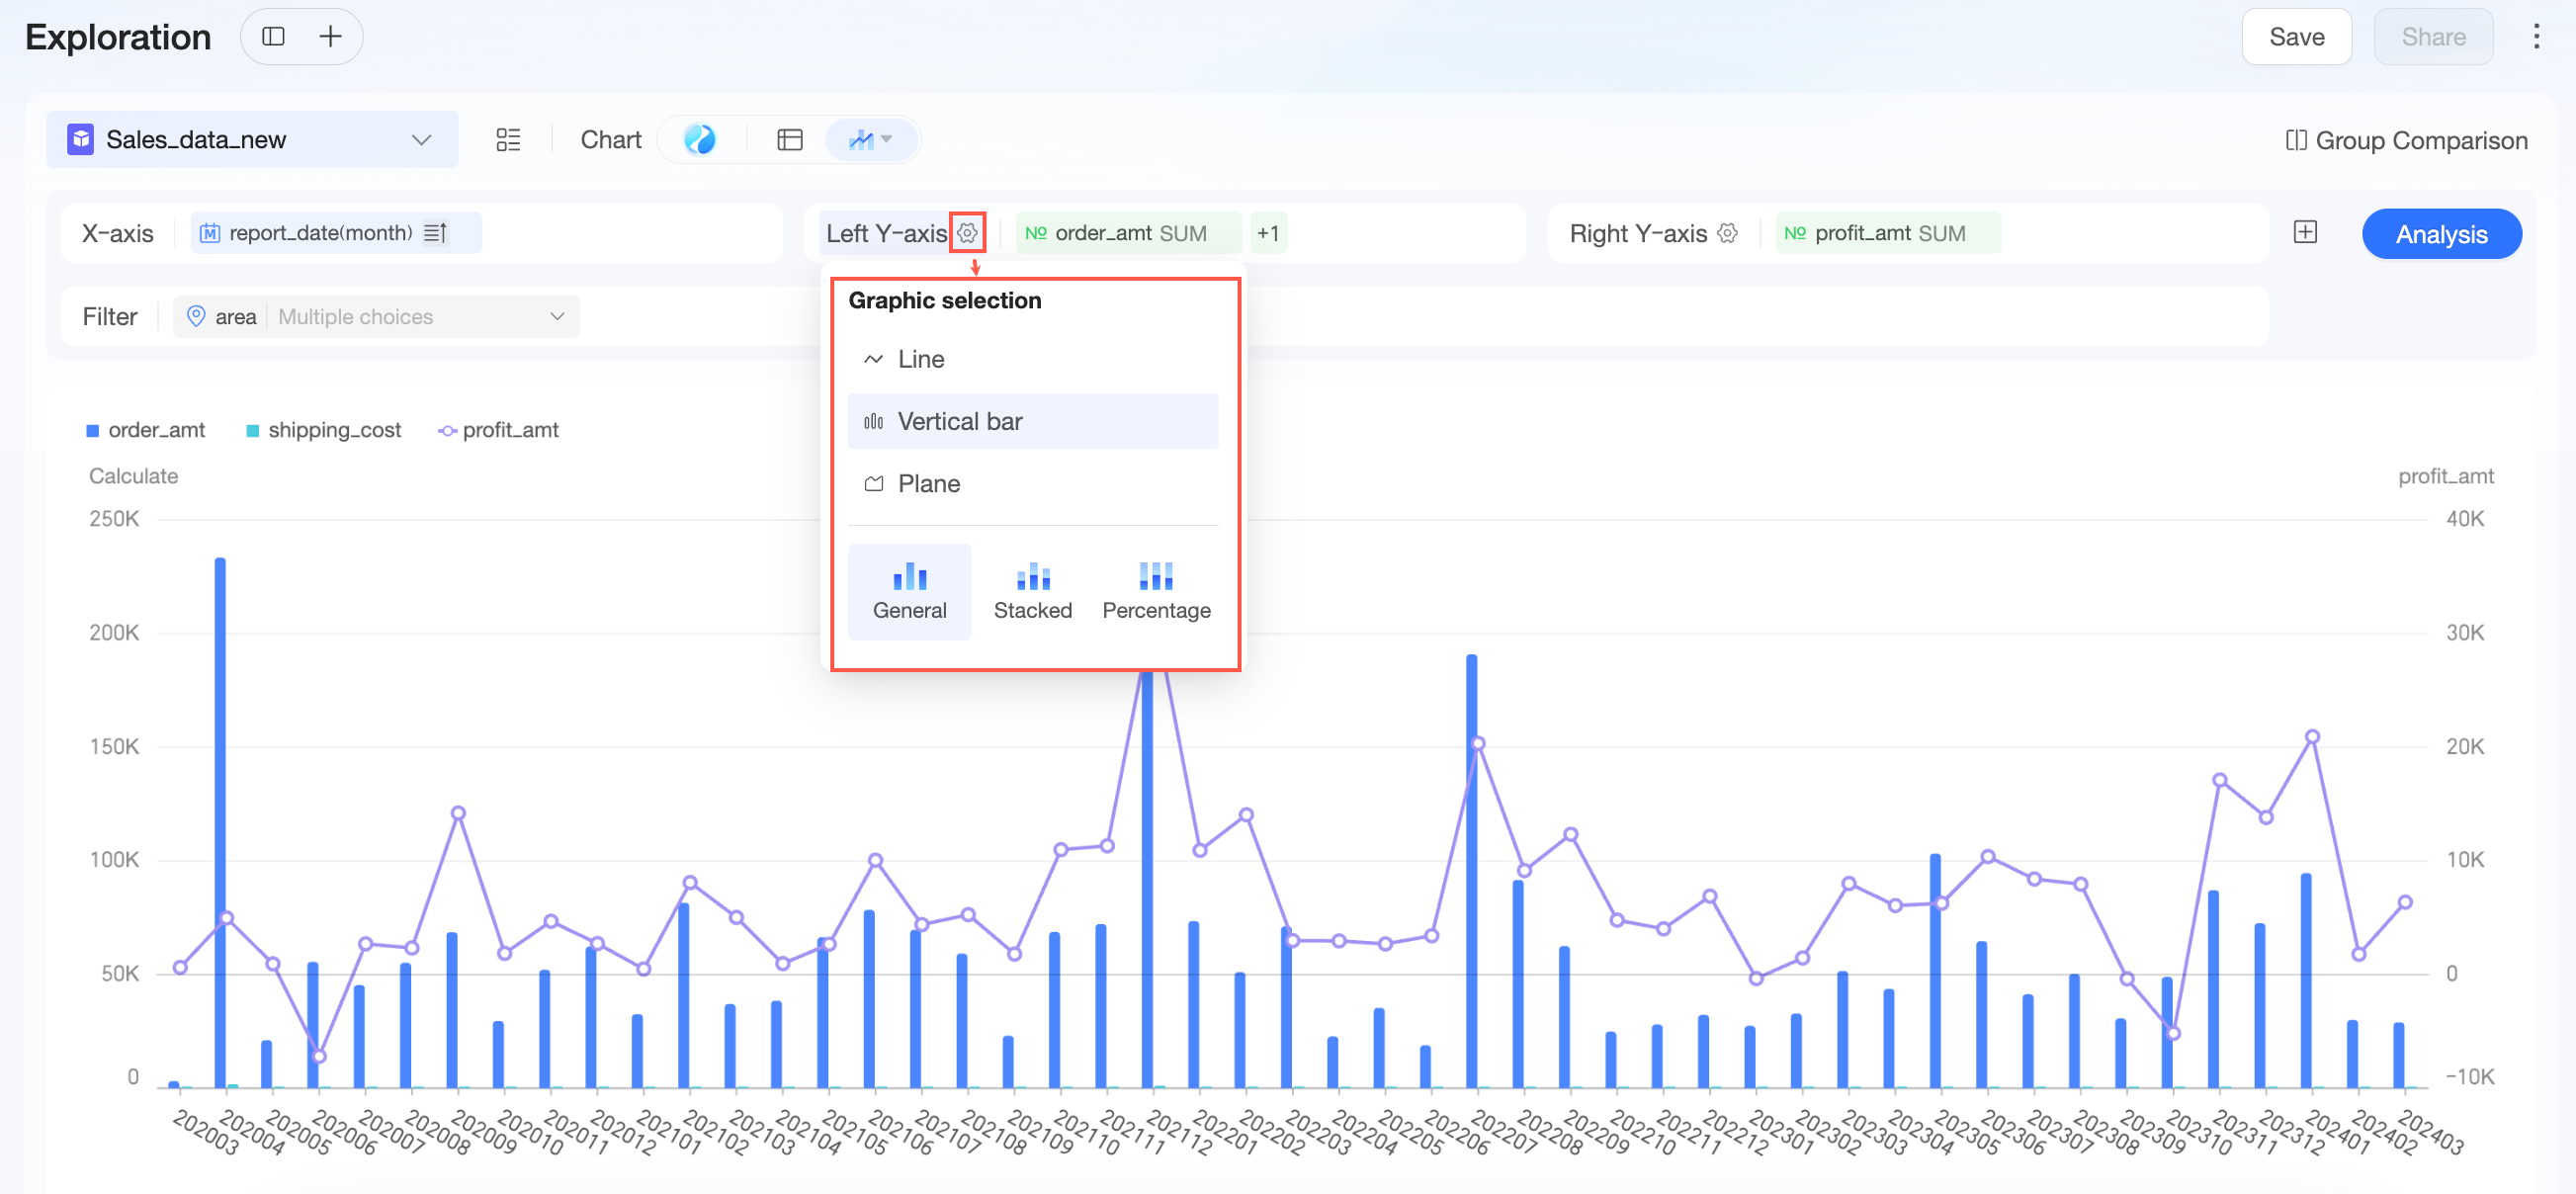Viewport: 2576px width, 1194px height.
Task: Click the add axis plus-box icon
Action: [2305, 233]
